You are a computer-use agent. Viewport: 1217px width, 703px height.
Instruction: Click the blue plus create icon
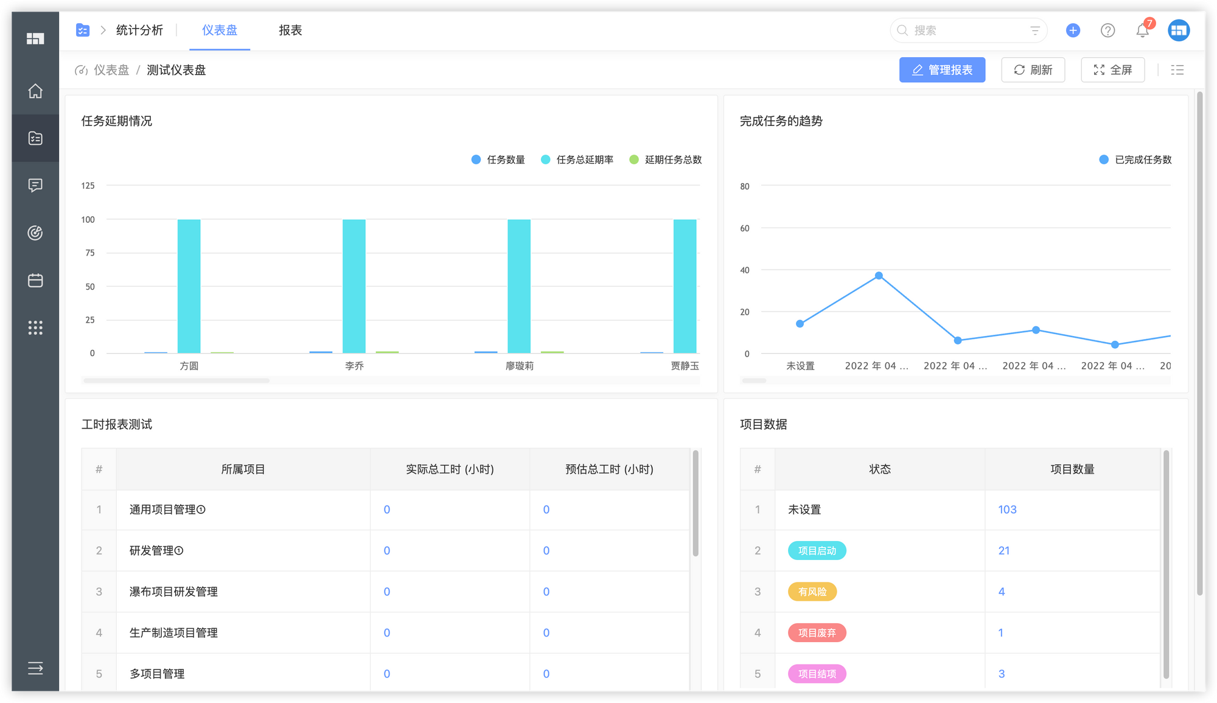pyautogui.click(x=1073, y=30)
